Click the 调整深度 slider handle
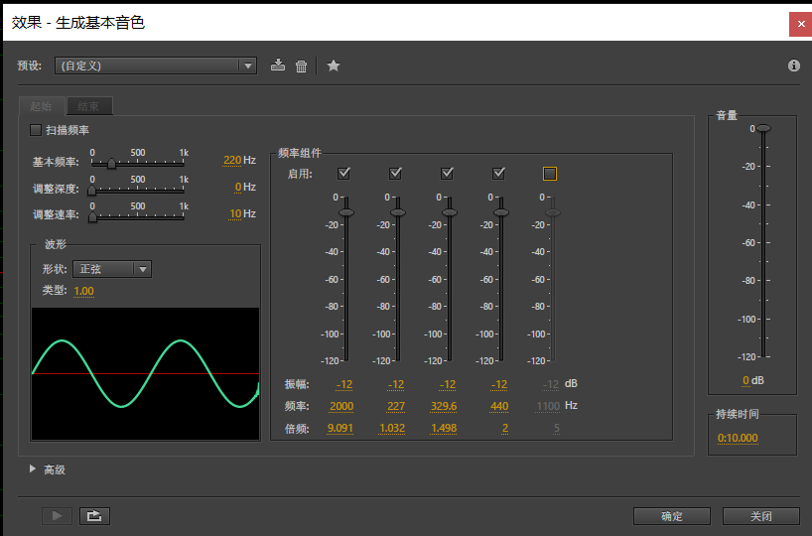Screen dimensions: 812x536 click(91, 191)
